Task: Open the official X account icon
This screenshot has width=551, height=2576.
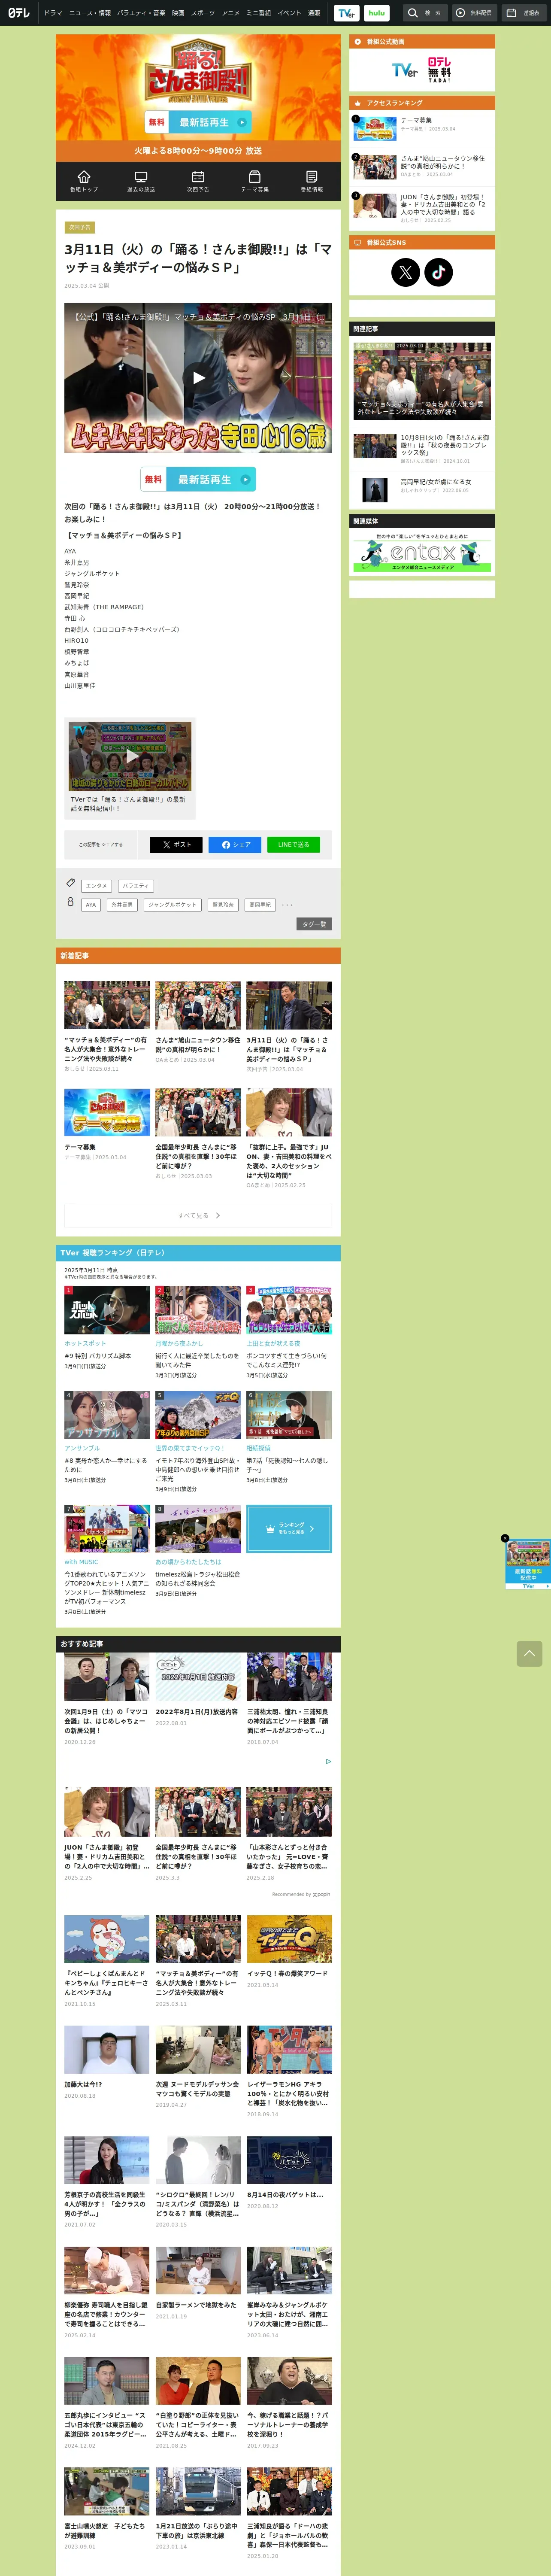Action: (x=405, y=272)
